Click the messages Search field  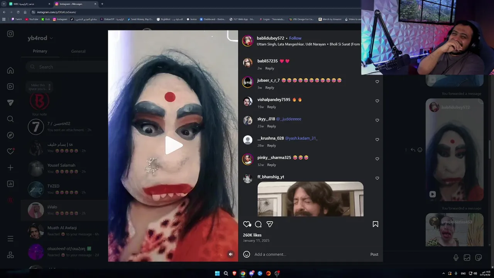(x=67, y=67)
